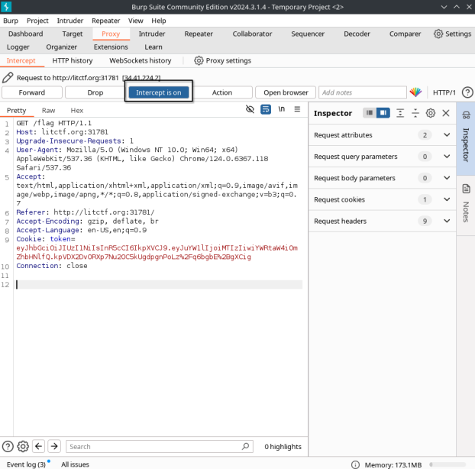Open the highlight color picker icon
This screenshot has width=475, height=469.
pos(415,92)
